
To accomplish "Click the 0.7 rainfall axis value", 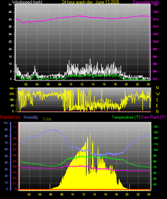I will 14,150.
